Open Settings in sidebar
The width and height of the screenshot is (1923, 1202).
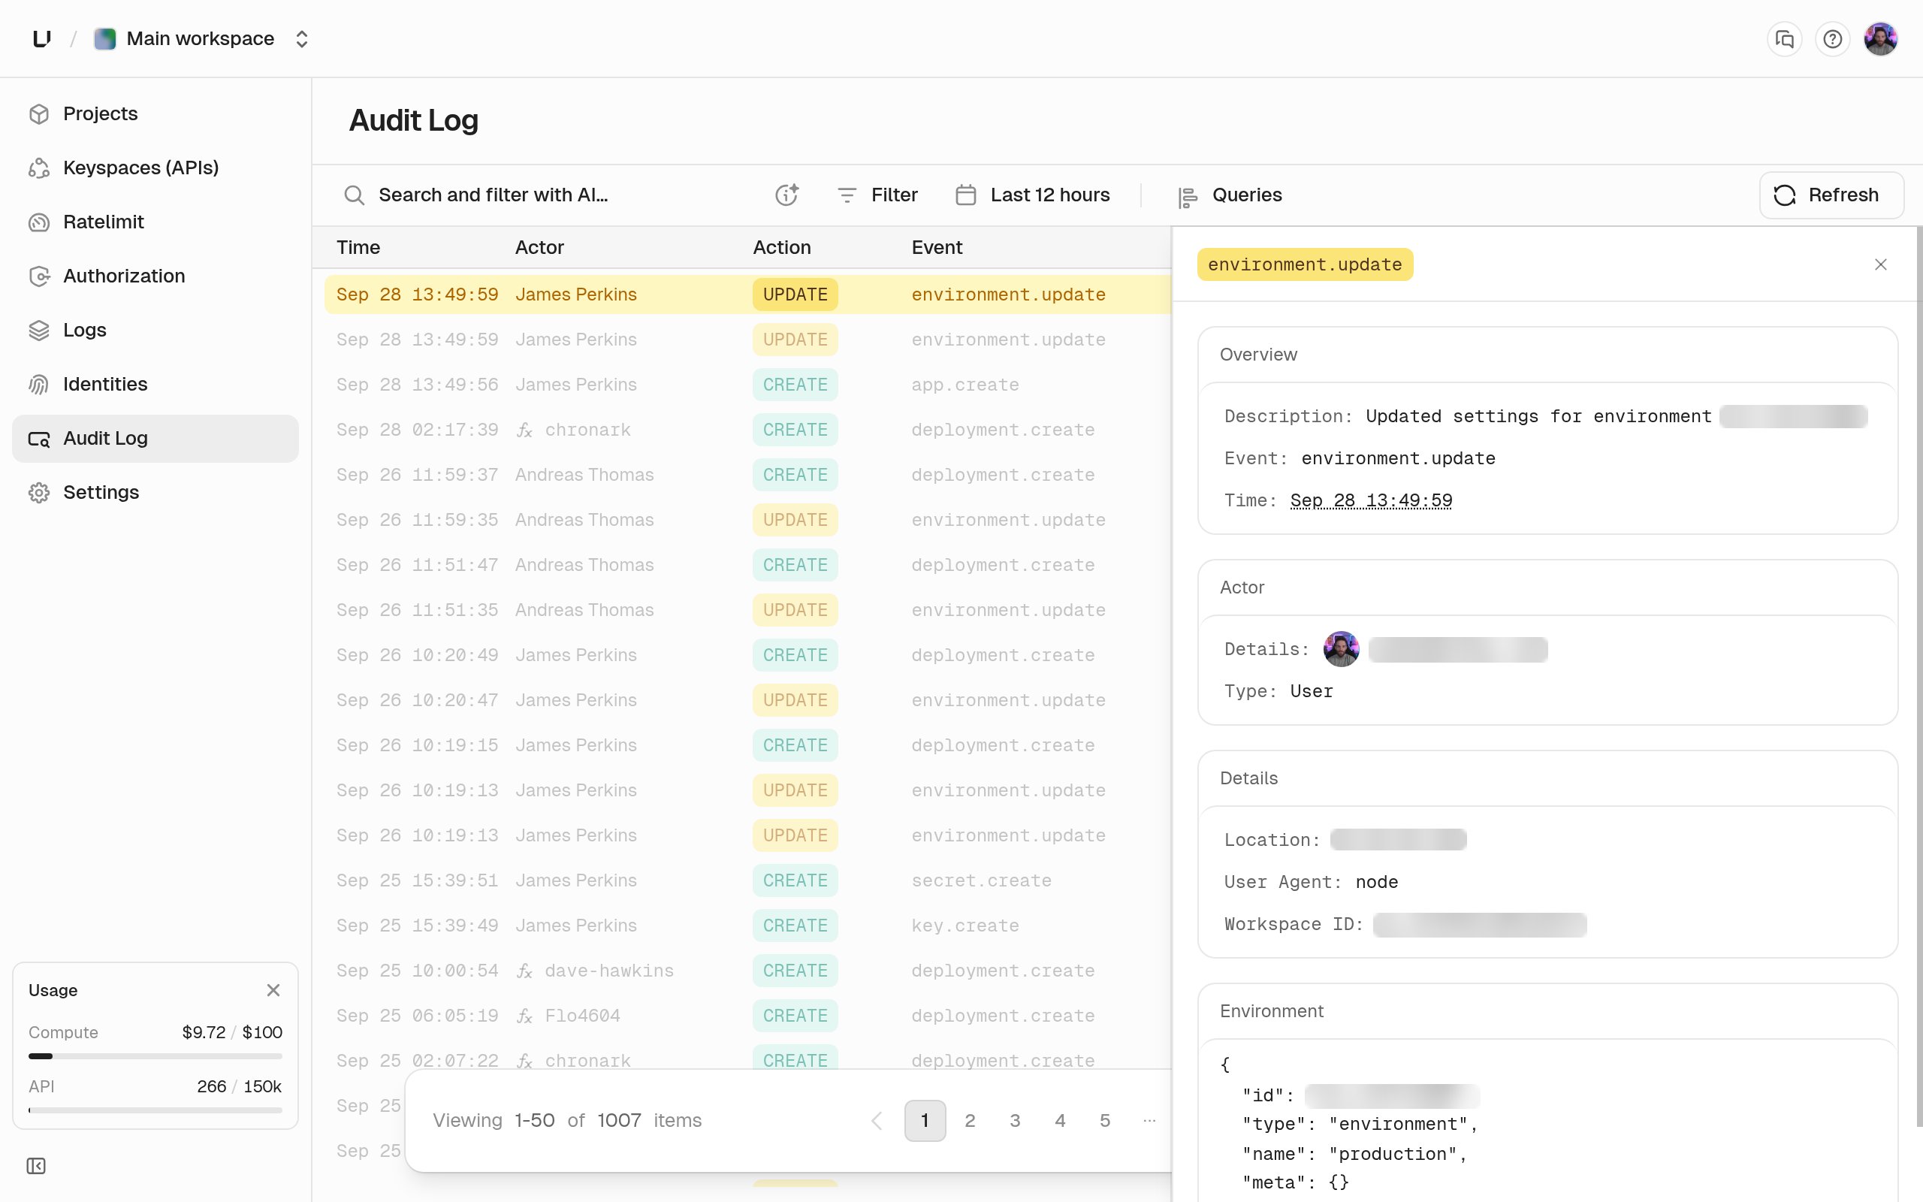155,492
